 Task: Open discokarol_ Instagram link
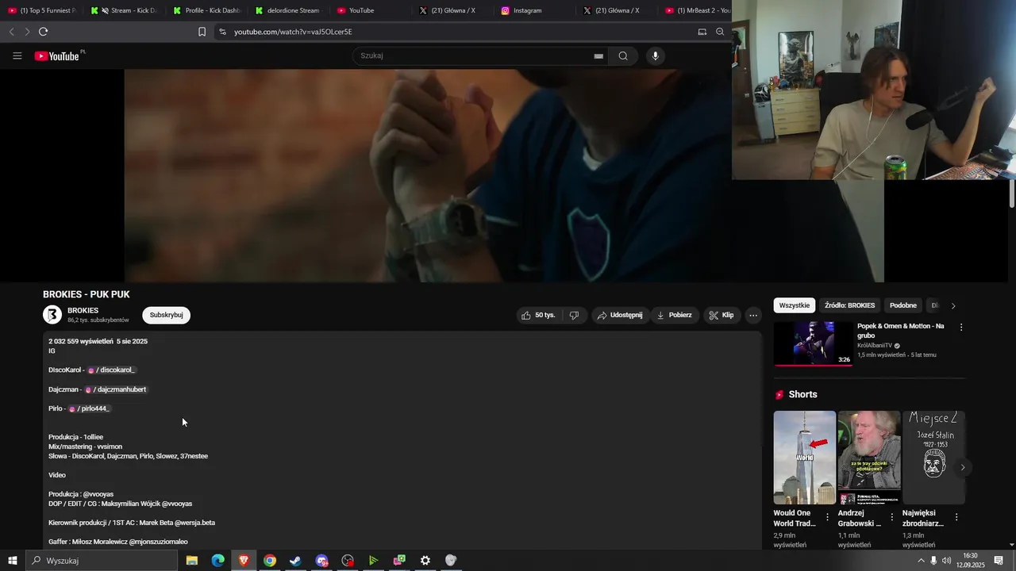111,370
